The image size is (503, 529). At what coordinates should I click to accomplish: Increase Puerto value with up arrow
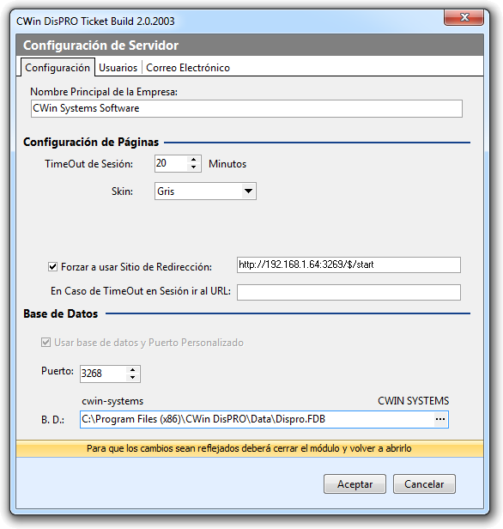pos(133,370)
